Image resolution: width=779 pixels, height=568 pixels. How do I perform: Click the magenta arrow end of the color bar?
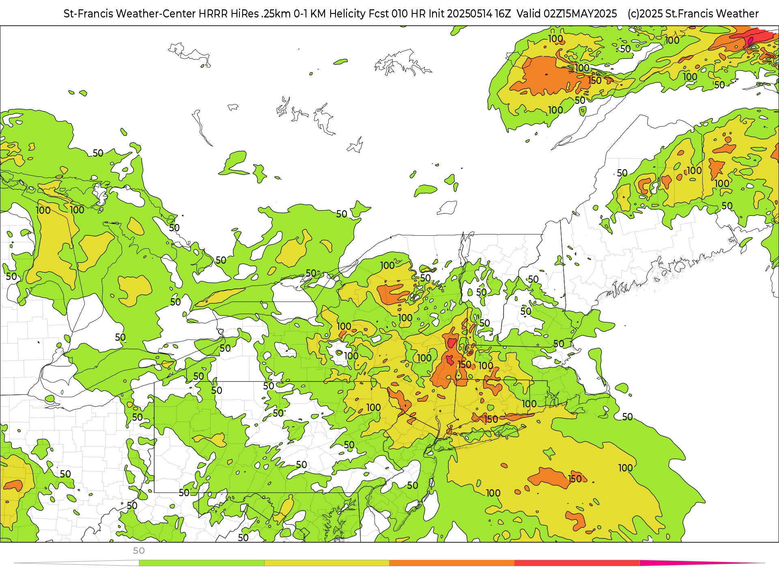pyautogui.click(x=702, y=563)
